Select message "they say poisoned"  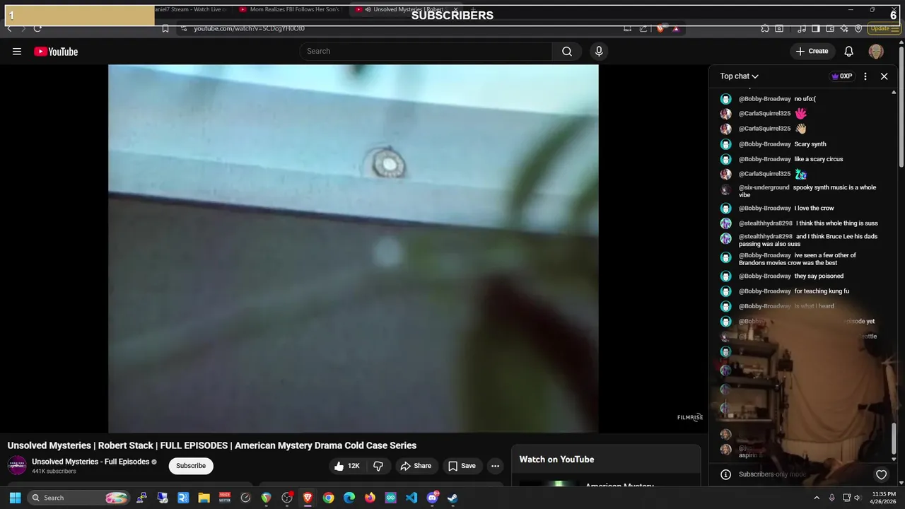pyautogui.click(x=819, y=276)
